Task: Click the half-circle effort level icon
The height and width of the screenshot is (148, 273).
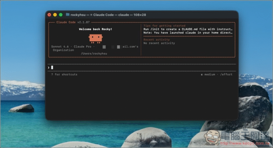Action: point(202,74)
